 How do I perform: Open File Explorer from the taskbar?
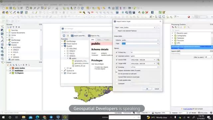(x=24, y=117)
